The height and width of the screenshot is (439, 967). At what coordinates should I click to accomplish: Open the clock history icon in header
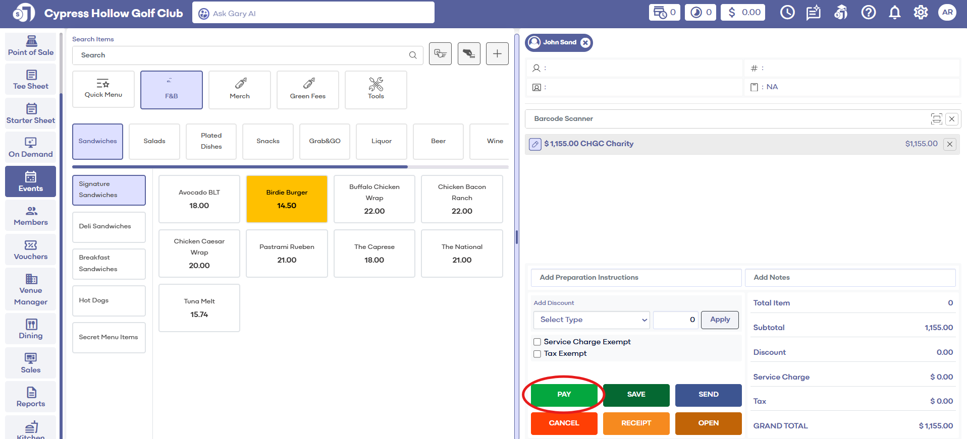tap(787, 13)
